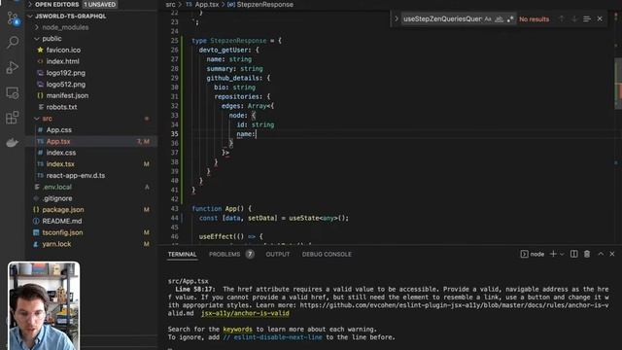Viewport: 622px width, 350px height.
Task: Expand the replace field in find widget
Action: [396, 19]
